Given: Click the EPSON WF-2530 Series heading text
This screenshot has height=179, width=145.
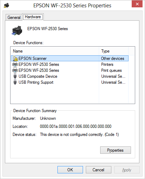Looking at the screenshot, I should tap(48, 29).
